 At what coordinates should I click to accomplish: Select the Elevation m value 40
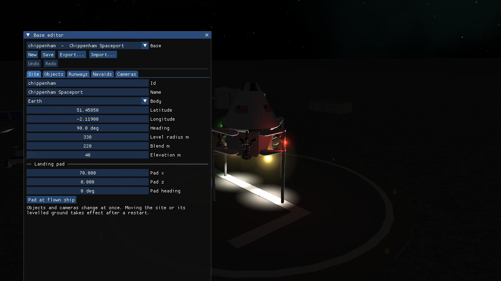point(88,155)
